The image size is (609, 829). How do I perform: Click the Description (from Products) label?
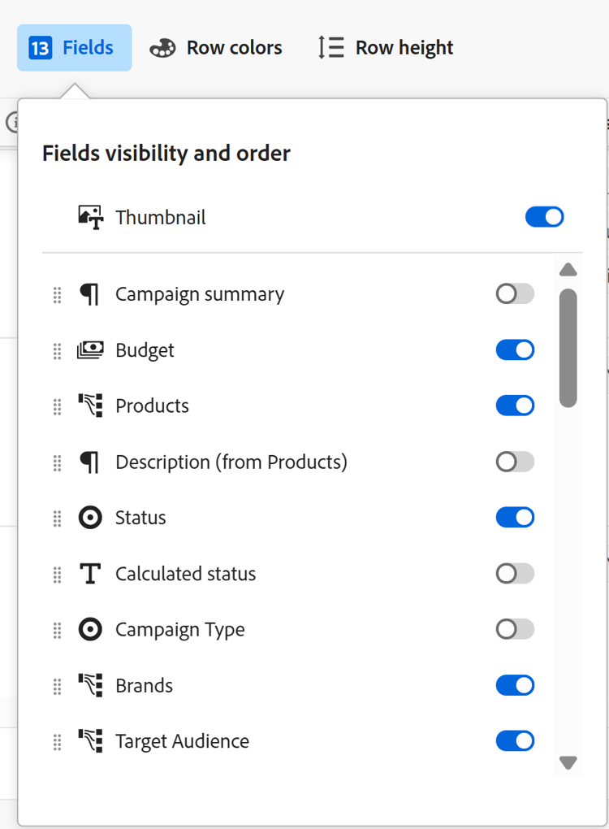click(231, 462)
